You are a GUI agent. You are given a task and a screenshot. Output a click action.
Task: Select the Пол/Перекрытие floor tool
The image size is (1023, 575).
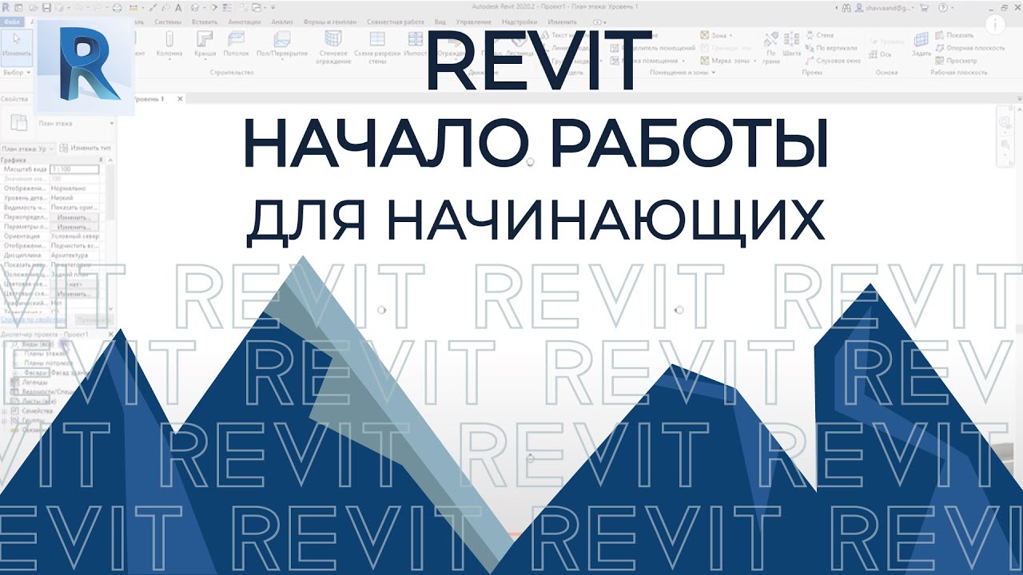pos(282,45)
